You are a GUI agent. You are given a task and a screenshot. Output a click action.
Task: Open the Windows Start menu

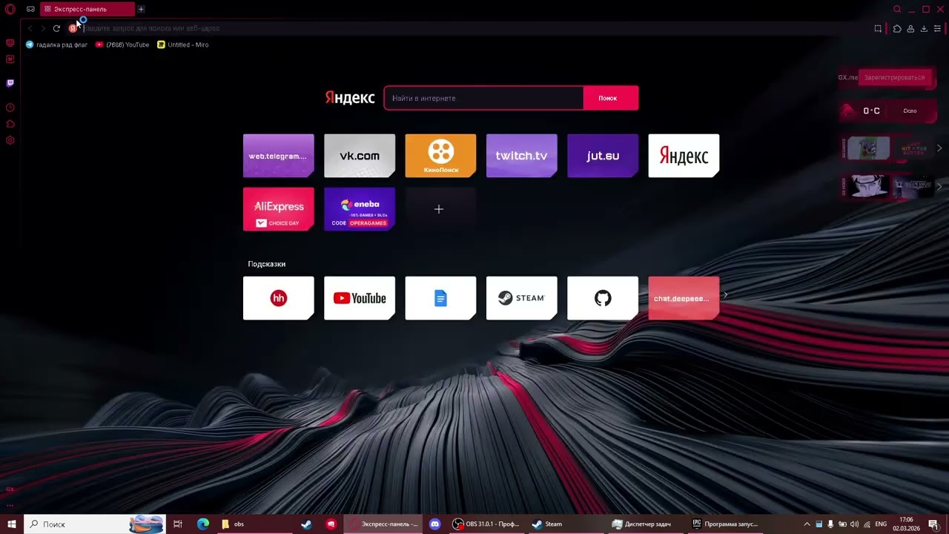tap(12, 524)
